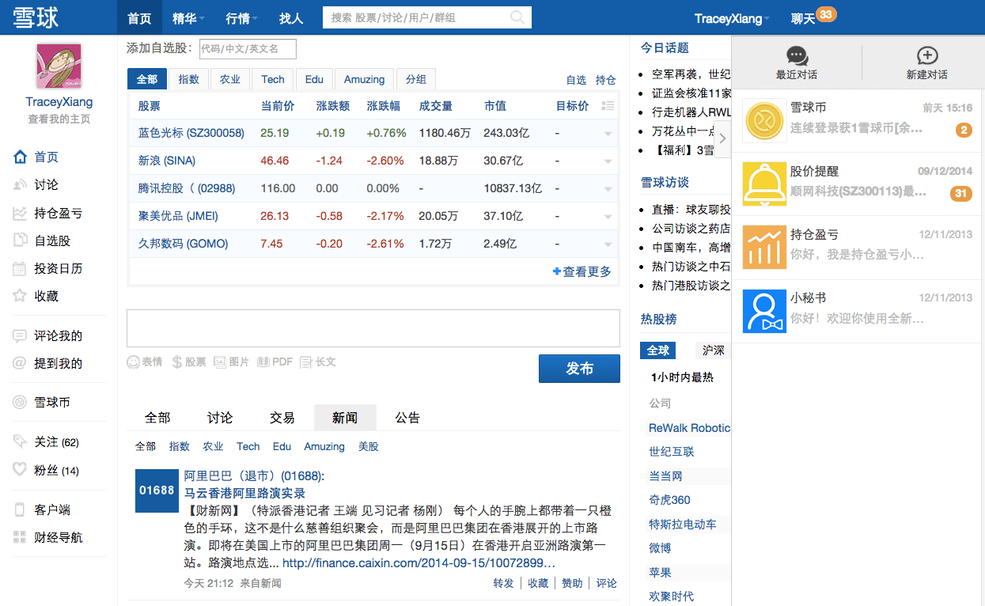The height and width of the screenshot is (606, 985).
Task: Open 粉丝 (14) in sidebar
Action: pyautogui.click(x=46, y=470)
